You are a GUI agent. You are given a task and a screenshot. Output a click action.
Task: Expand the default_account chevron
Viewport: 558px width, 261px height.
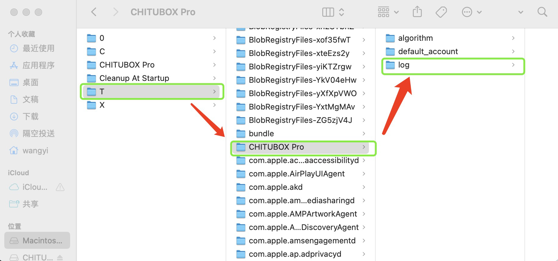click(x=513, y=51)
